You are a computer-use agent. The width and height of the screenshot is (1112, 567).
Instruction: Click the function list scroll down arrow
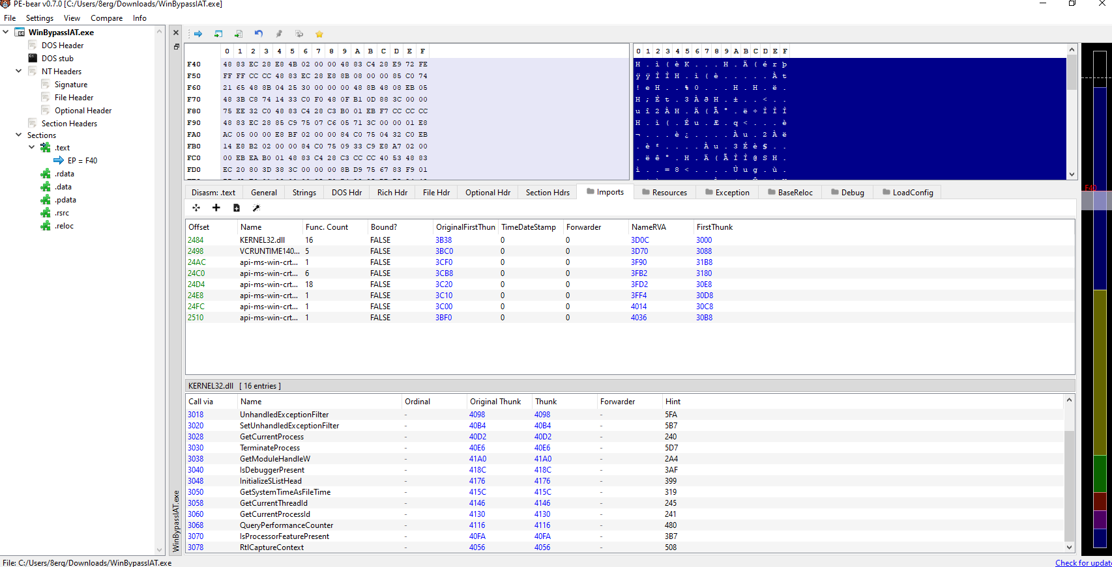1069,547
